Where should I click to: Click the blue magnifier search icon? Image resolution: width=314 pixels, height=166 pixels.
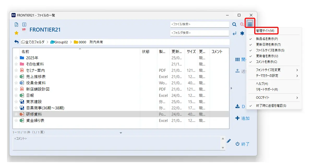point(234,24)
